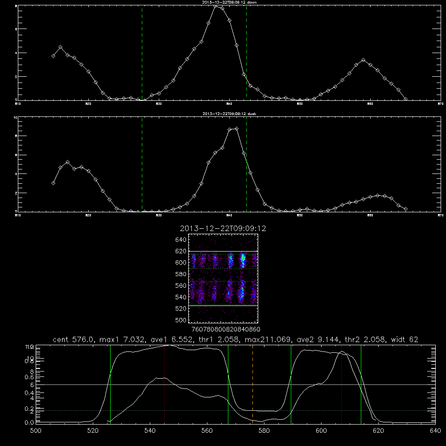Click right green dashed line in dusk plot

coord(246,165)
